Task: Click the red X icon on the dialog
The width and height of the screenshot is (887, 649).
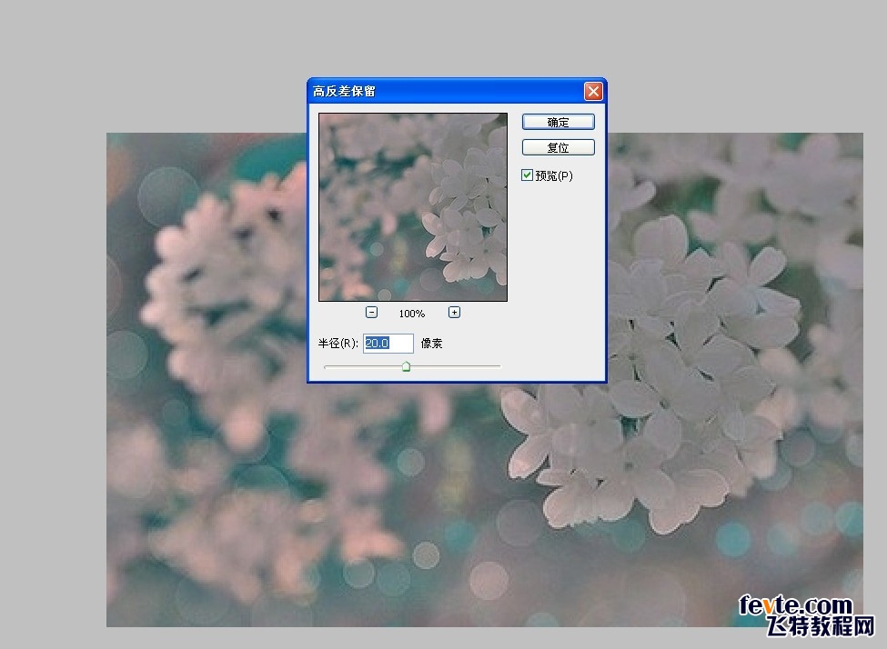Action: click(593, 91)
